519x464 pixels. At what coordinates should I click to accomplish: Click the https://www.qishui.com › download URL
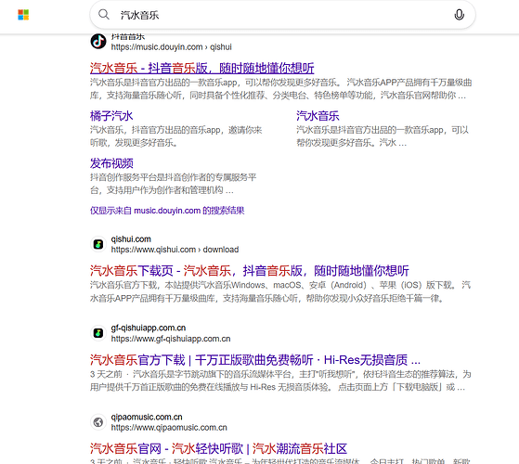(x=175, y=250)
